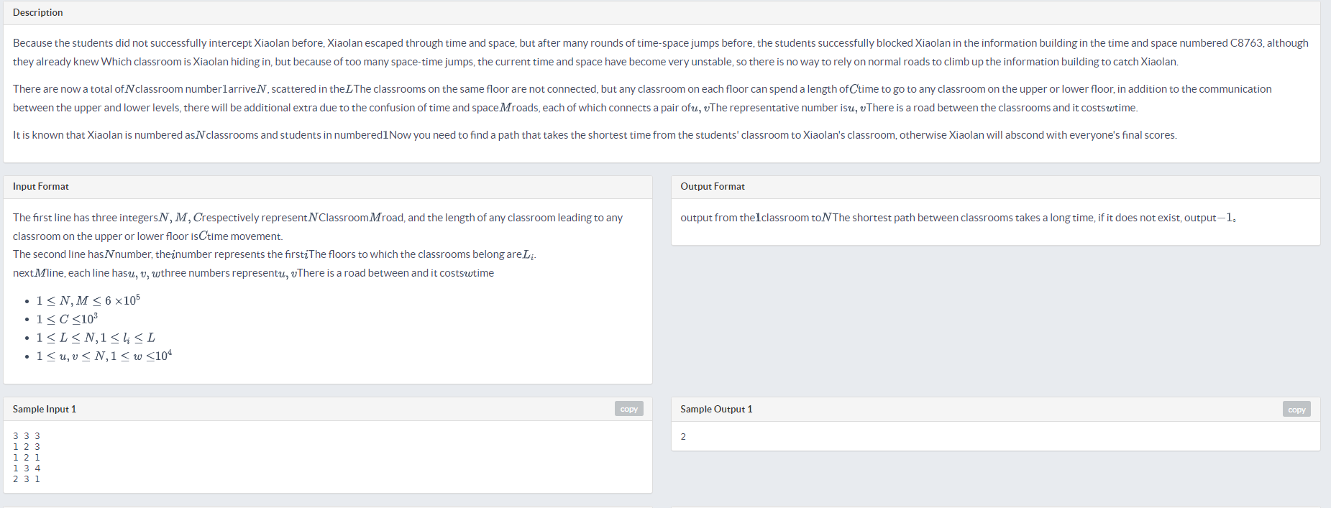Click the output format text mentioning -1
The width and height of the screenshot is (1331, 508).
point(959,217)
